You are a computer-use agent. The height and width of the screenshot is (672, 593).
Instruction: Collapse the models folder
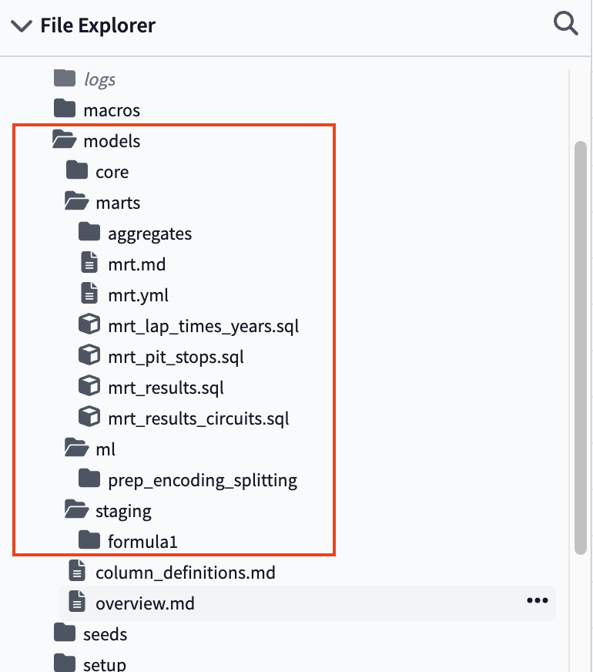click(x=111, y=140)
